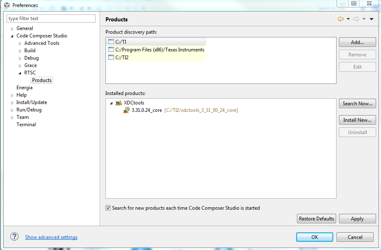Open the forward history dropdown arrow
The height and width of the screenshot is (250, 381).
(x=364, y=19)
